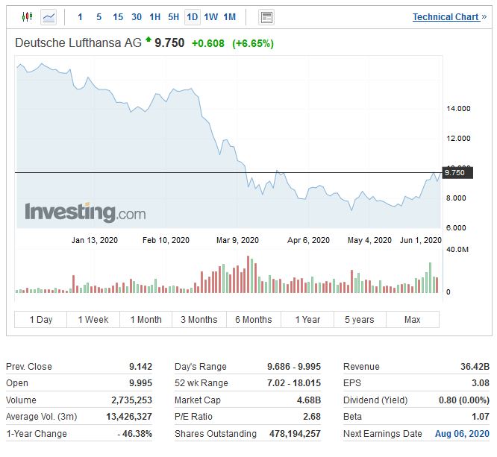Show 3 Months time range
Viewport: 497px width, 457px height.
coord(199,320)
